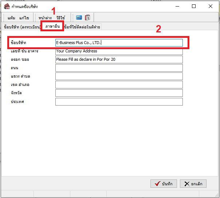Select the ภาษาอื่น tab
This screenshot has width=220, height=198.
click(52, 27)
